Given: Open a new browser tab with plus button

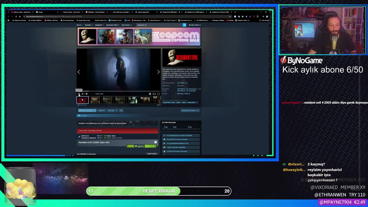Looking at the screenshot, I should click(235, 12).
